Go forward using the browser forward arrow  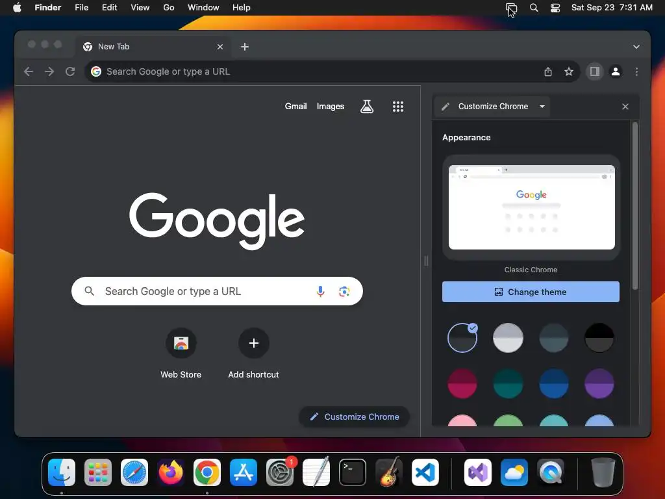(x=49, y=71)
